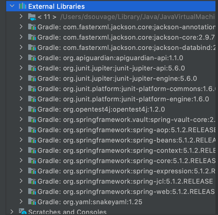Expand the Scratches and Consoles node
Viewport: 218px width, 215px height.
12,211
